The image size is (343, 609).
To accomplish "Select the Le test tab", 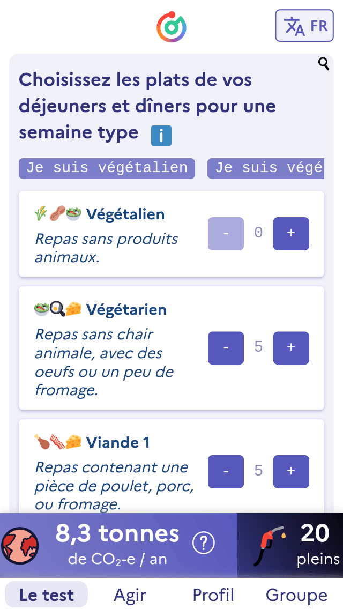I will pyautogui.click(x=47, y=595).
